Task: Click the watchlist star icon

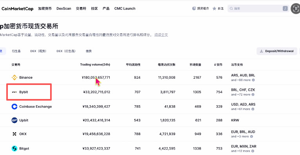Action: click(x=214, y=9)
